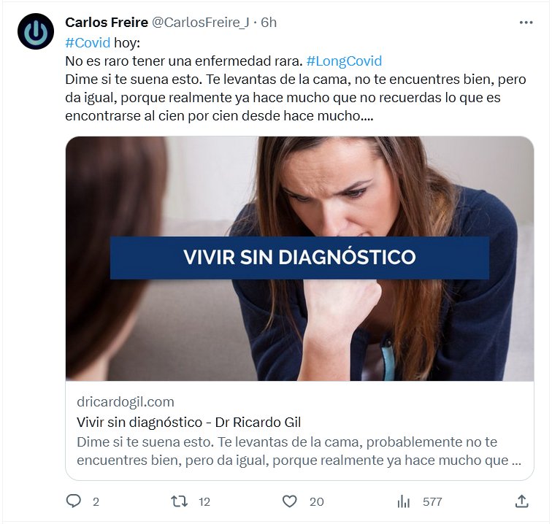
Task: Like the tweet with heart icon
Action: [x=290, y=501]
